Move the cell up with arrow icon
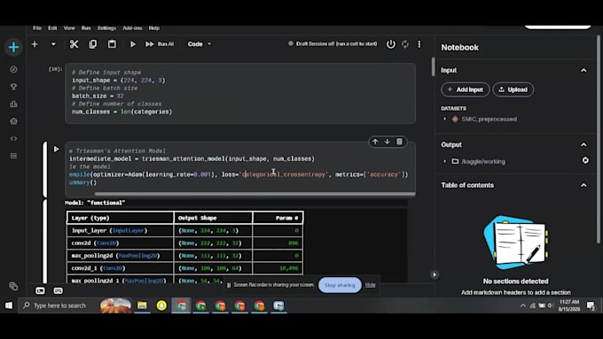The height and width of the screenshot is (339, 603). 375,142
